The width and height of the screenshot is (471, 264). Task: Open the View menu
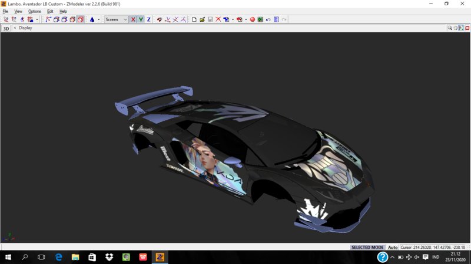point(18,11)
